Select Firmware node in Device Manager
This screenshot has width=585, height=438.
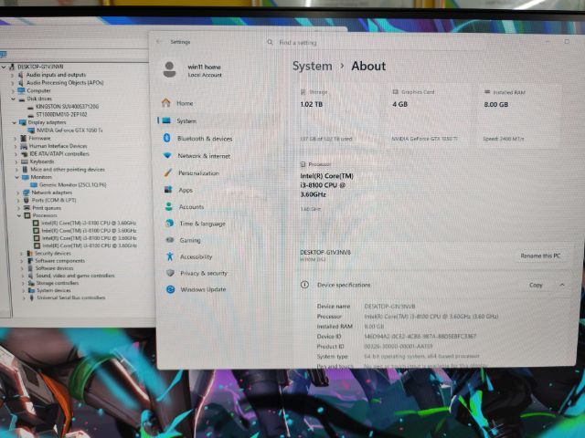(39, 138)
